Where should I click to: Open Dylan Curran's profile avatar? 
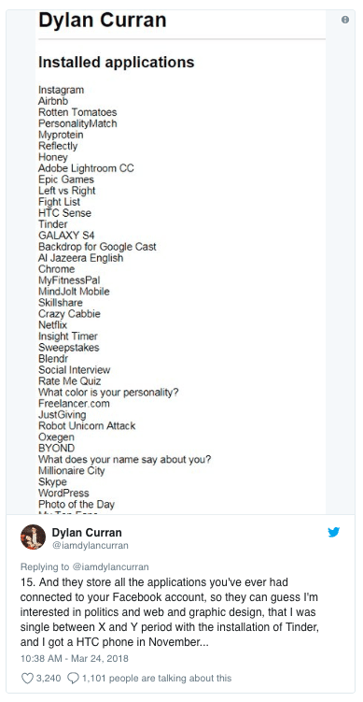pos(33,537)
